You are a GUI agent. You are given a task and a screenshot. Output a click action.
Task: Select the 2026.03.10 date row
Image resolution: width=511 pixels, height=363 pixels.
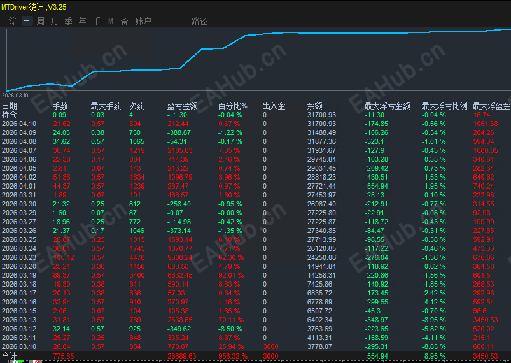[256, 346]
